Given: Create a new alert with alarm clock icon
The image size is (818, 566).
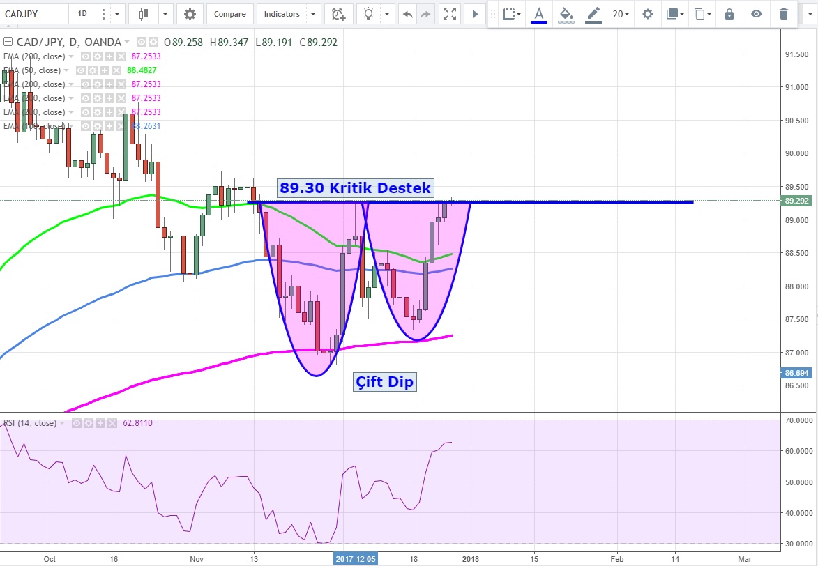Looking at the screenshot, I should (339, 14).
